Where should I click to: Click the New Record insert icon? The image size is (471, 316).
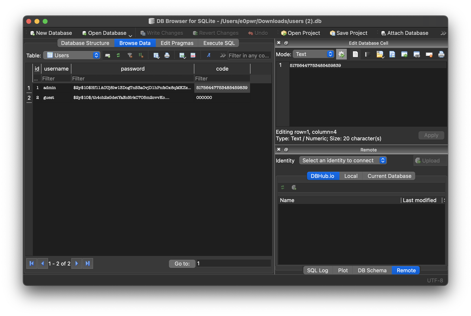coord(108,55)
